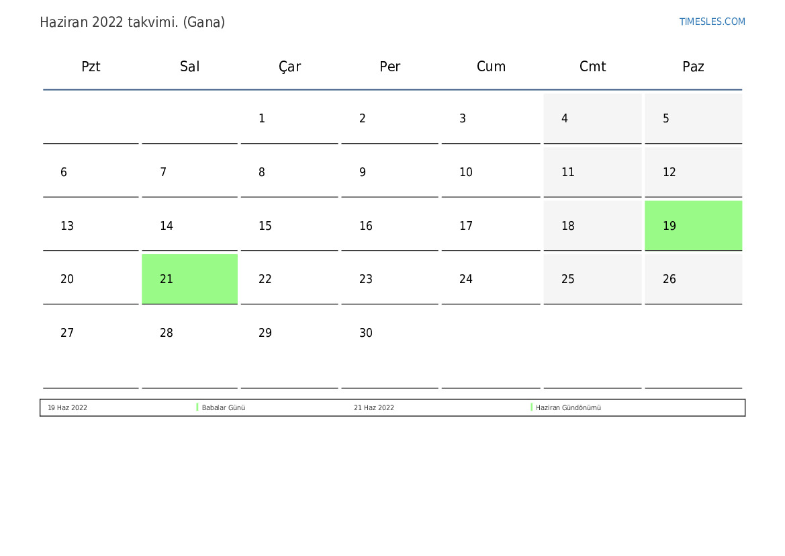Click the 19 Haz 2022 date label

pyautogui.click(x=68, y=407)
